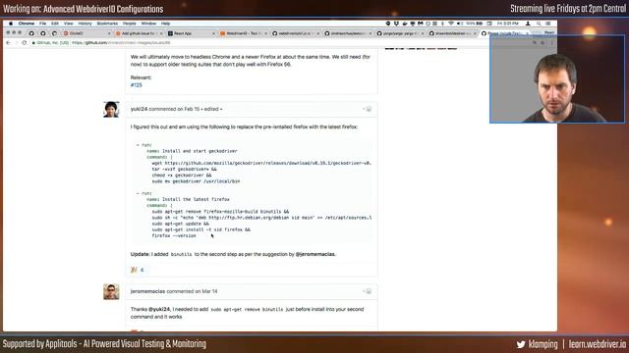Viewport: 629px width, 353px height.
Task: Click the 'sudo apt-get update &&' code line
Action: pyautogui.click(x=181, y=225)
